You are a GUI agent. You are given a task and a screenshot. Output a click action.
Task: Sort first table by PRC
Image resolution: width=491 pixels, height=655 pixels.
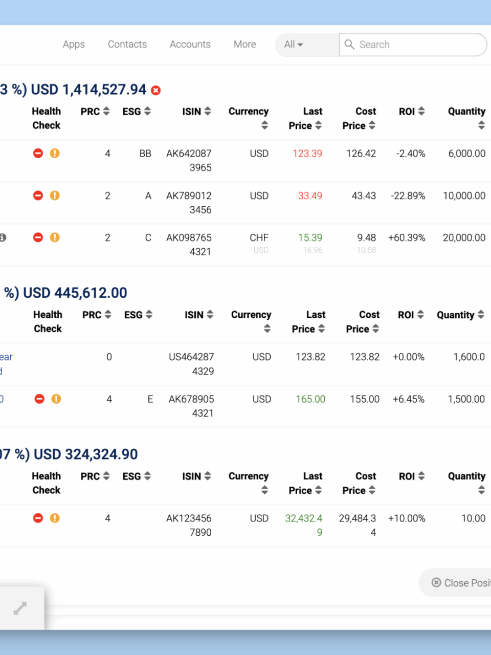(x=106, y=111)
